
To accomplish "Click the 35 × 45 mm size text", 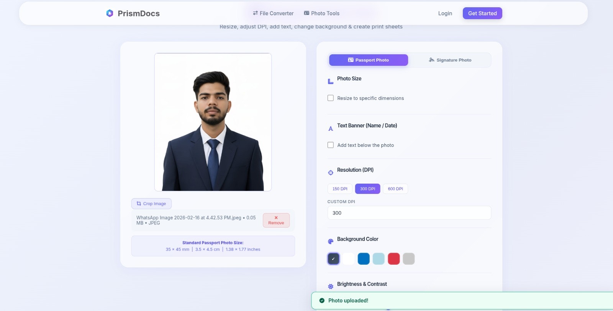I will pyautogui.click(x=177, y=249).
